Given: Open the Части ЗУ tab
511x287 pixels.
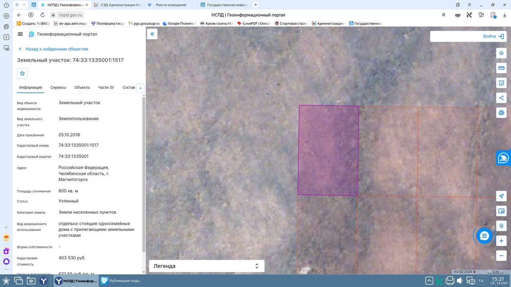Looking at the screenshot, I should (x=106, y=88).
